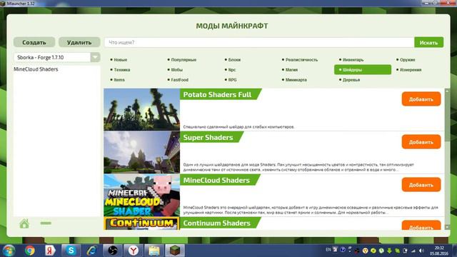Click the green minus icon beside home
This screenshot has width=457, height=257.
46,223
